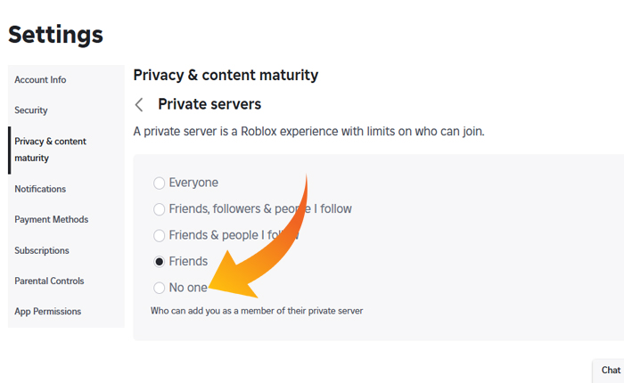This screenshot has width=624, height=383.
Task: Select the Friends radio button
Action: coord(160,262)
